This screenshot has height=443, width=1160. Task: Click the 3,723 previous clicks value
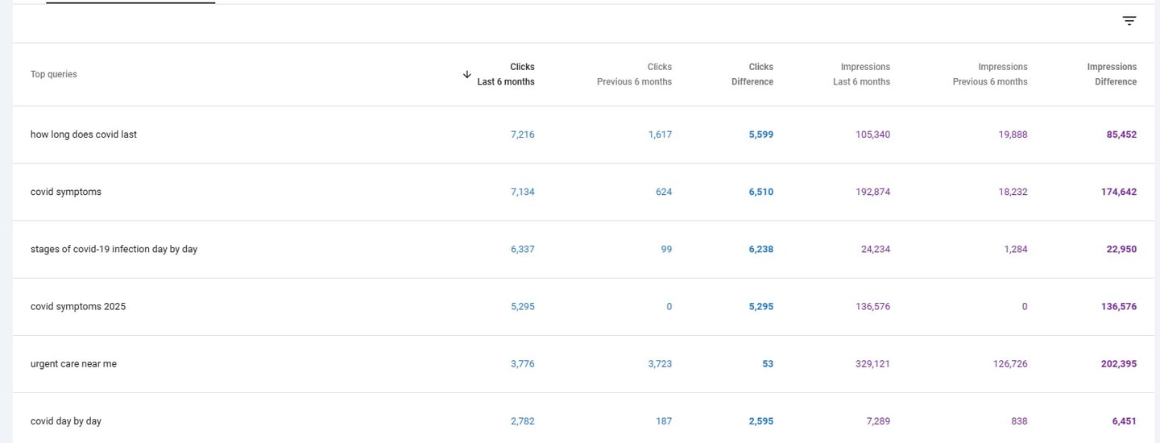pyautogui.click(x=660, y=364)
